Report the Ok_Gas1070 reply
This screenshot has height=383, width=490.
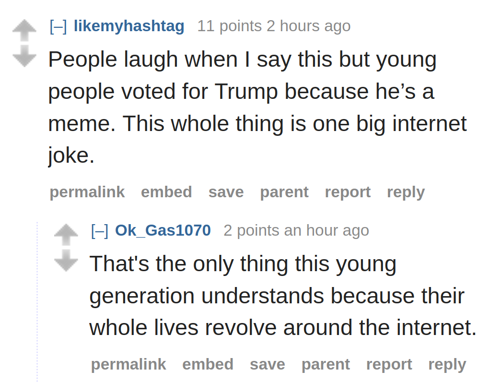[389, 364]
